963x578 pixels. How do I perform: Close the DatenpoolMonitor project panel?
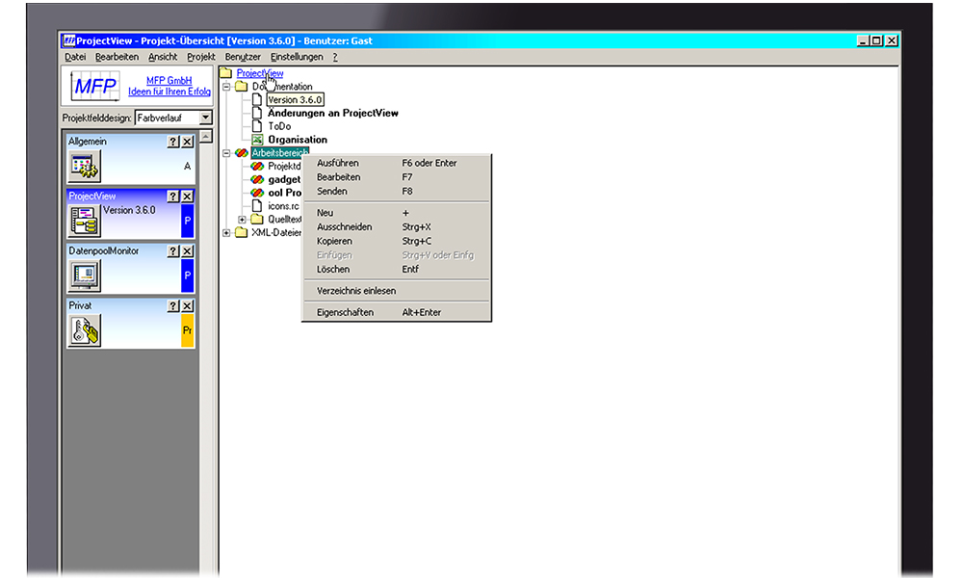pos(188,250)
